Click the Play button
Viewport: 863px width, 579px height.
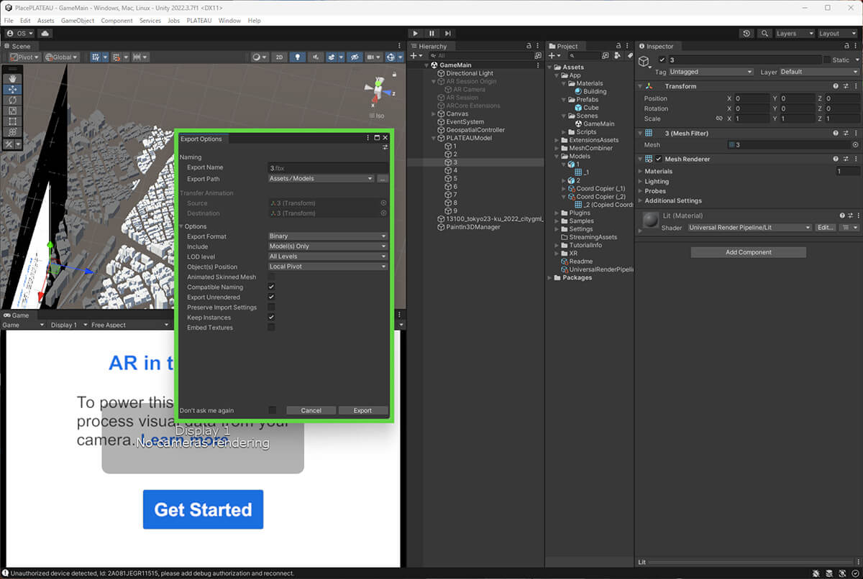(416, 33)
